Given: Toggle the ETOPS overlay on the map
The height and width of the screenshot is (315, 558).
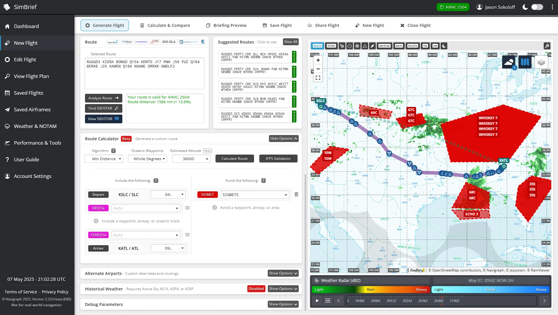Looking at the screenshot, I should [331, 46].
